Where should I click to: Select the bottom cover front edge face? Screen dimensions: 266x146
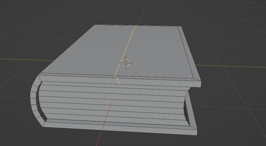[x=119, y=128]
